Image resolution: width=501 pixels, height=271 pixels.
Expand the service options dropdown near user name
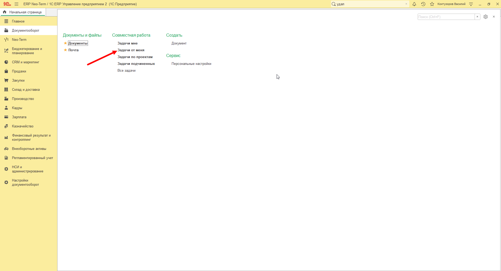tap(471, 4)
